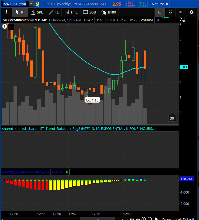Click the last price 2.95 in header
This screenshot has height=220, width=199.
point(117,4)
